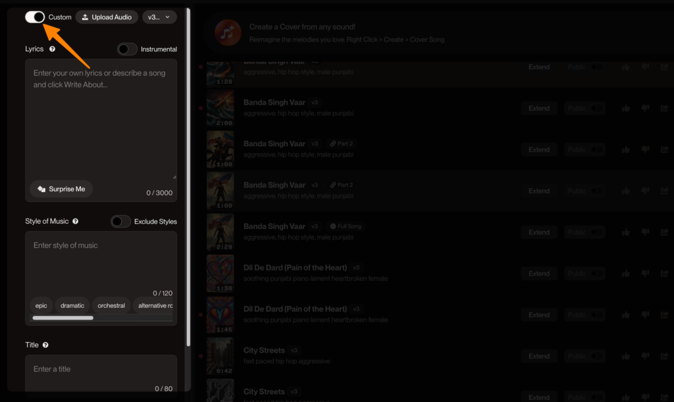Click the Upload Audio button
The image size is (674, 402).
coord(106,17)
